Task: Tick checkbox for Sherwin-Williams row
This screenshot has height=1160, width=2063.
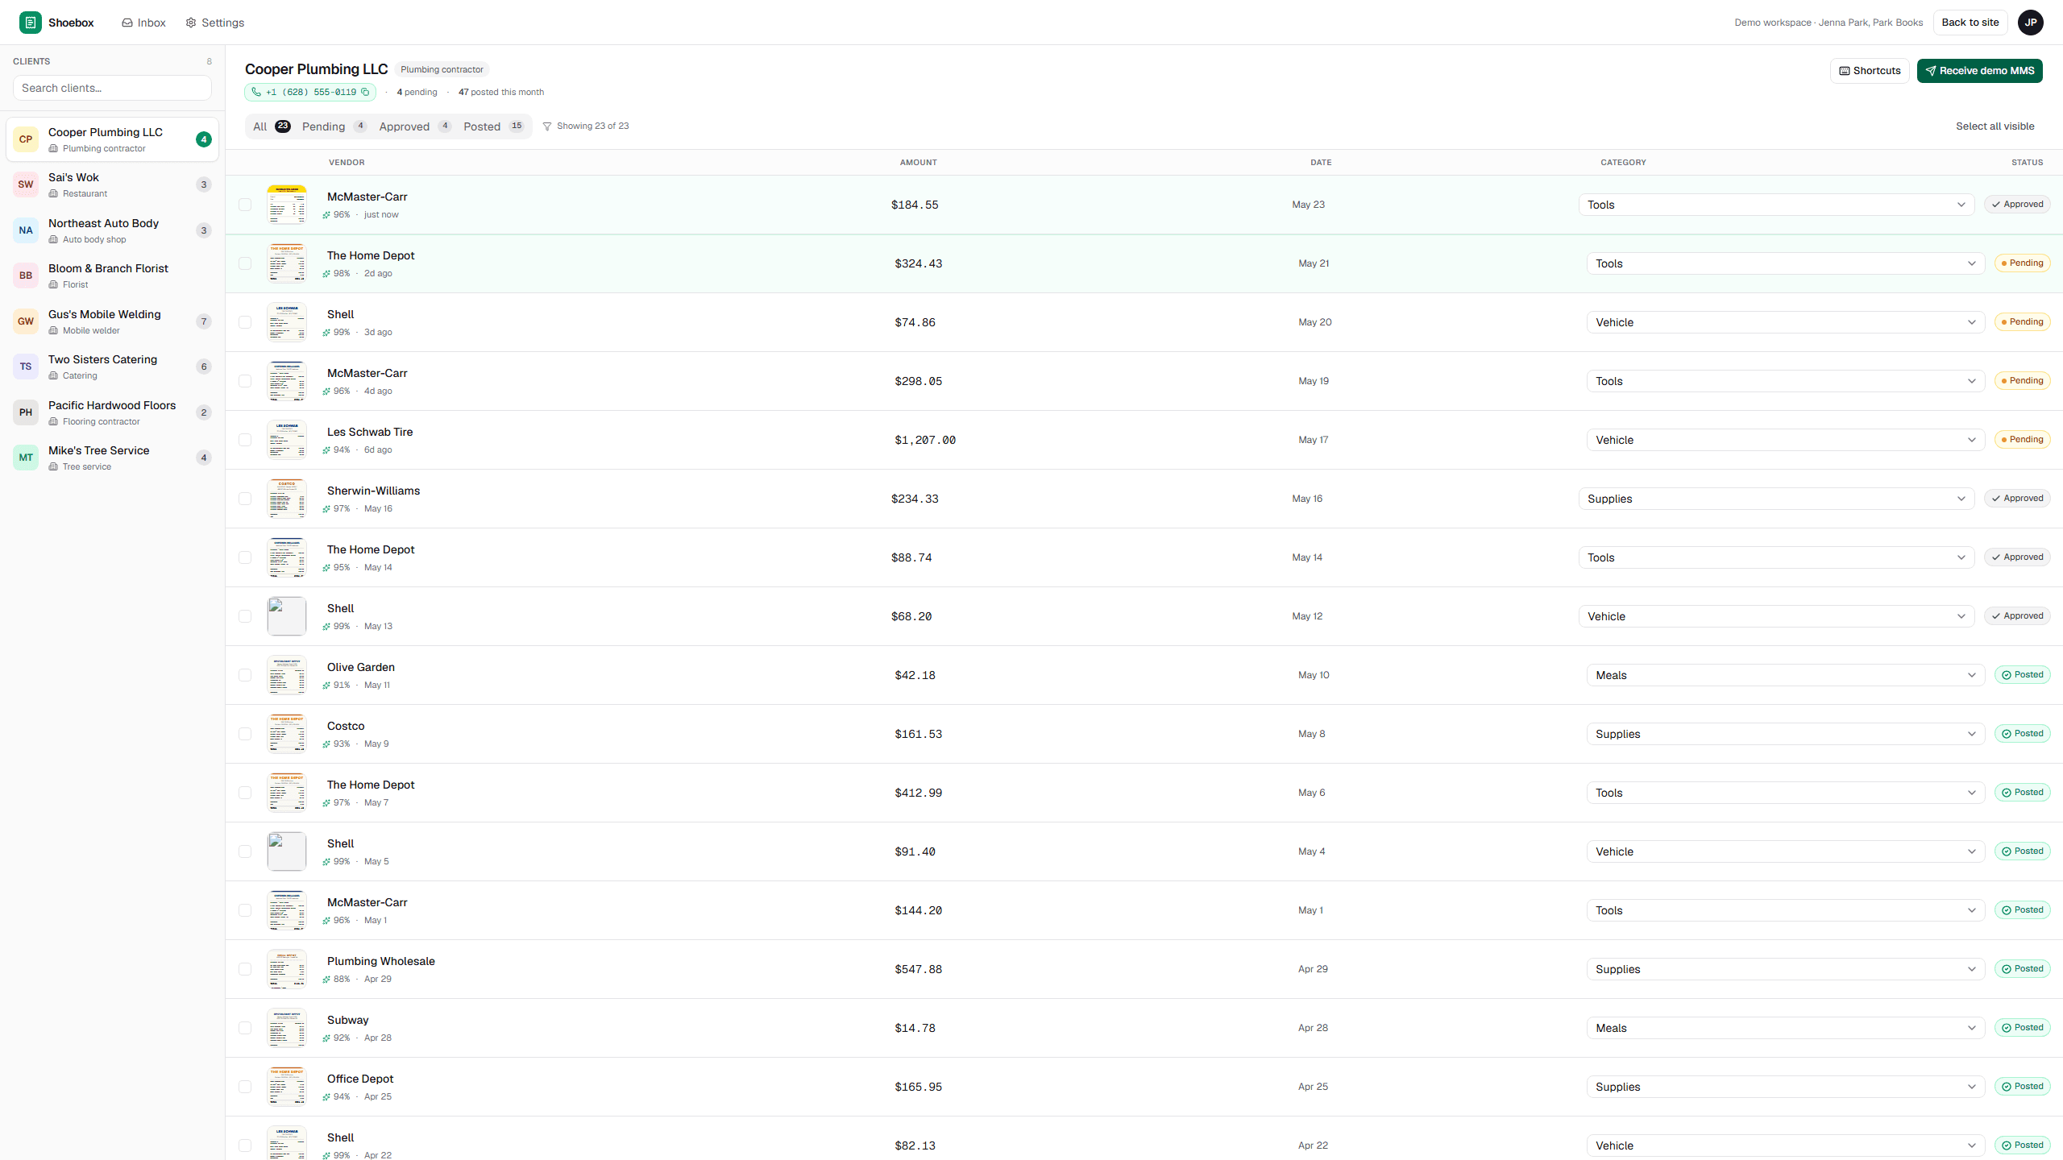Action: coord(245,499)
